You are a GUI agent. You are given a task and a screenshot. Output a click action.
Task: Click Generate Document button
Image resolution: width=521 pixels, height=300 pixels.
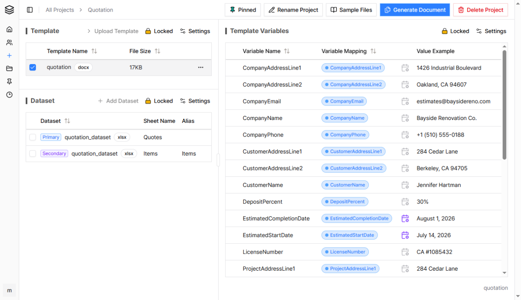[x=415, y=10]
